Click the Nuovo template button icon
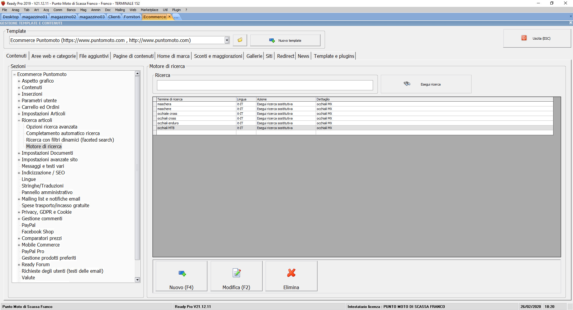573x310 pixels. click(272, 41)
